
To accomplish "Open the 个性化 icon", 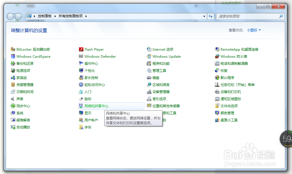I will 81,71.
